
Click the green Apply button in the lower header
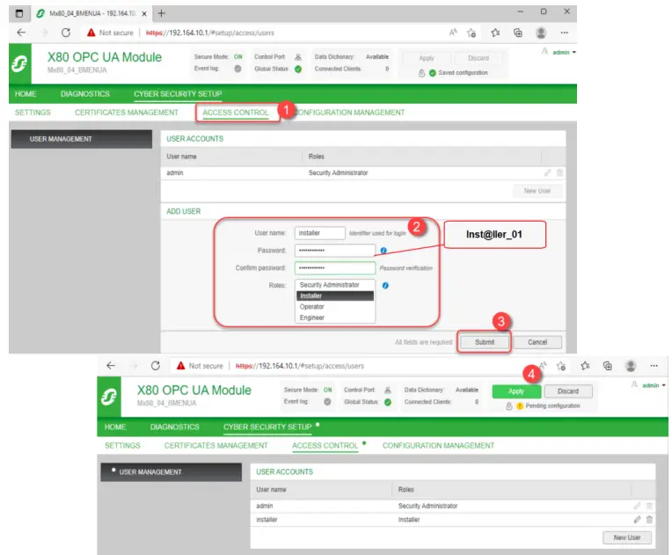tap(516, 391)
